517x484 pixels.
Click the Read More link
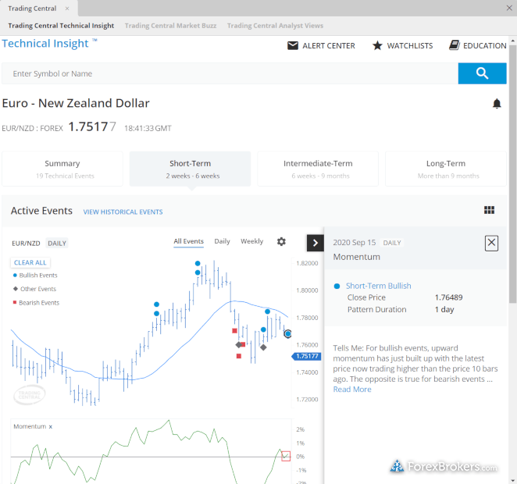pos(352,390)
